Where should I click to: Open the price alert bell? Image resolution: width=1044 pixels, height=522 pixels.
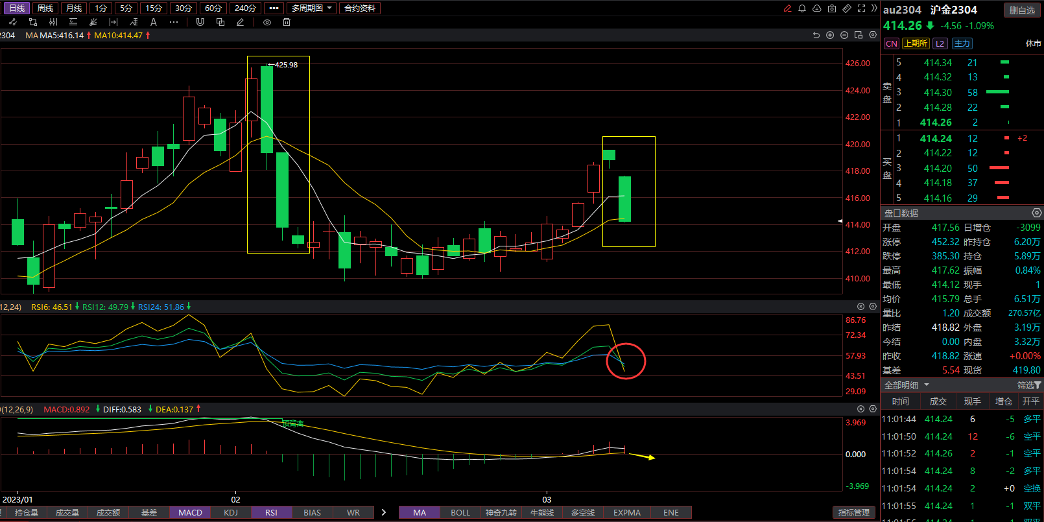click(x=802, y=8)
